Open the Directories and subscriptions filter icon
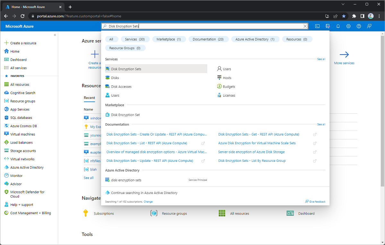Viewport: 385px width, 245px height. (328, 26)
